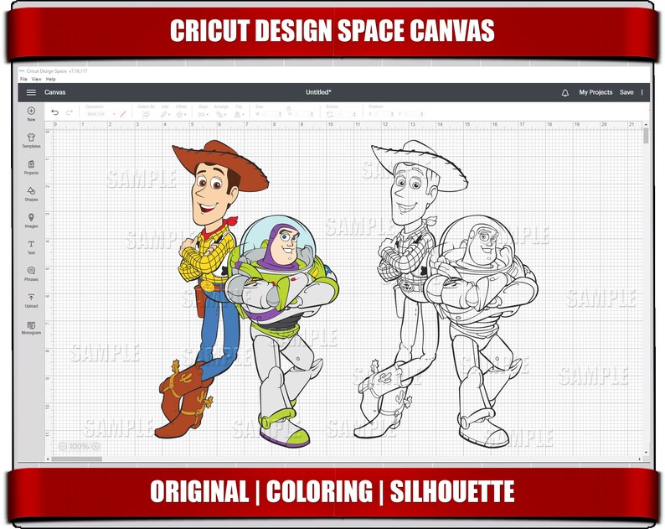The width and height of the screenshot is (665, 529).
Task: Open My Projects
Action: point(595,92)
